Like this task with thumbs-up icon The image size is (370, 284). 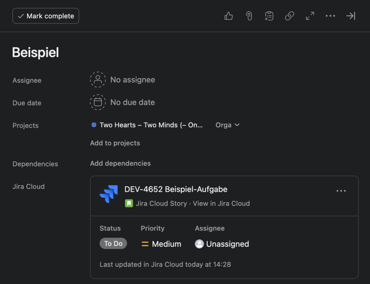228,16
